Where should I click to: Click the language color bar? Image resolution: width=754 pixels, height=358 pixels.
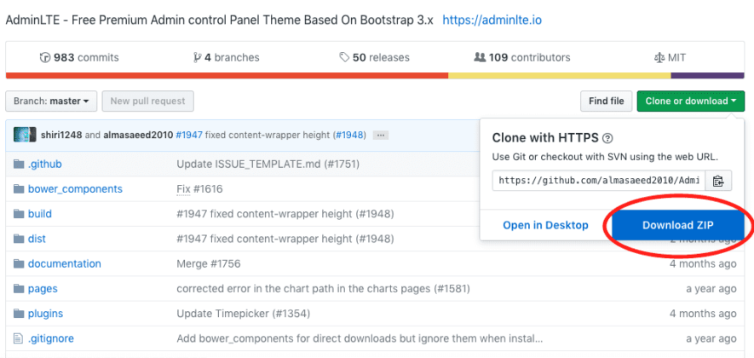[x=377, y=76]
